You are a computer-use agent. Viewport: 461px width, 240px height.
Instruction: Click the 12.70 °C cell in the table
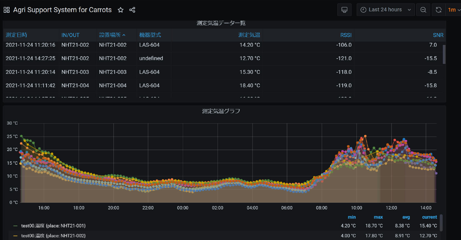click(x=250, y=58)
